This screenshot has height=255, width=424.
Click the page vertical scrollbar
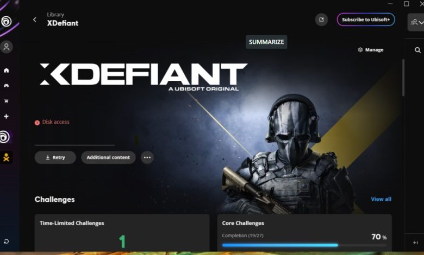(403, 78)
